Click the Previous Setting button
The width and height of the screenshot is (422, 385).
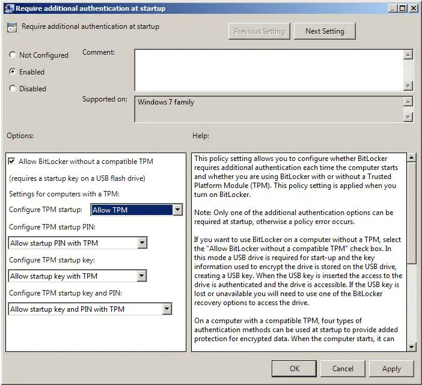260,31
